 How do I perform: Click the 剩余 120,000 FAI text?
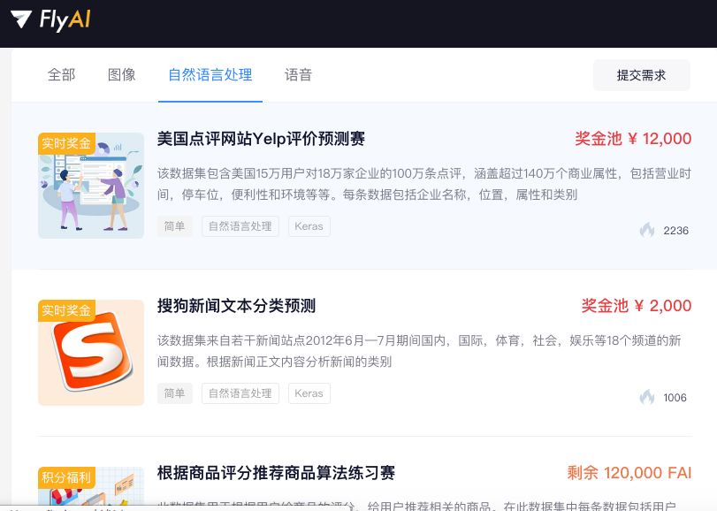pos(629,473)
